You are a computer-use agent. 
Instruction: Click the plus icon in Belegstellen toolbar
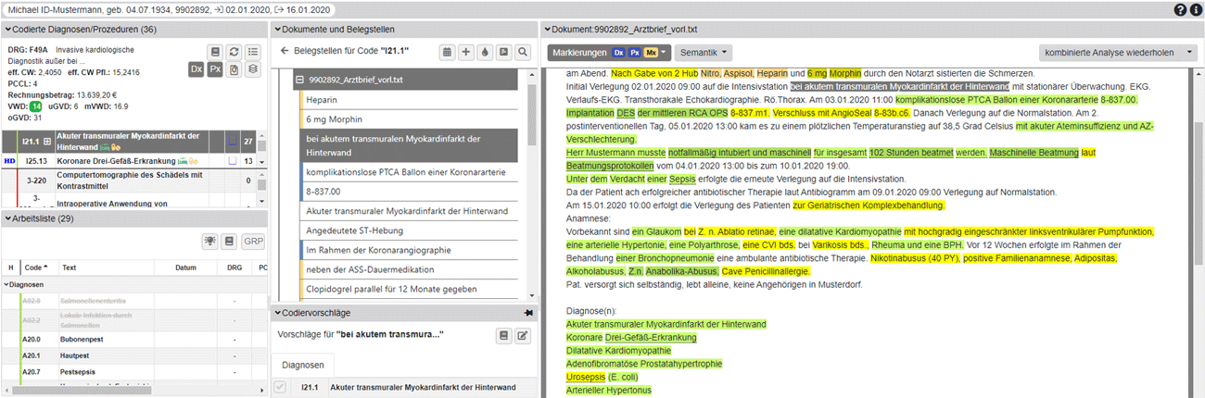(x=466, y=52)
